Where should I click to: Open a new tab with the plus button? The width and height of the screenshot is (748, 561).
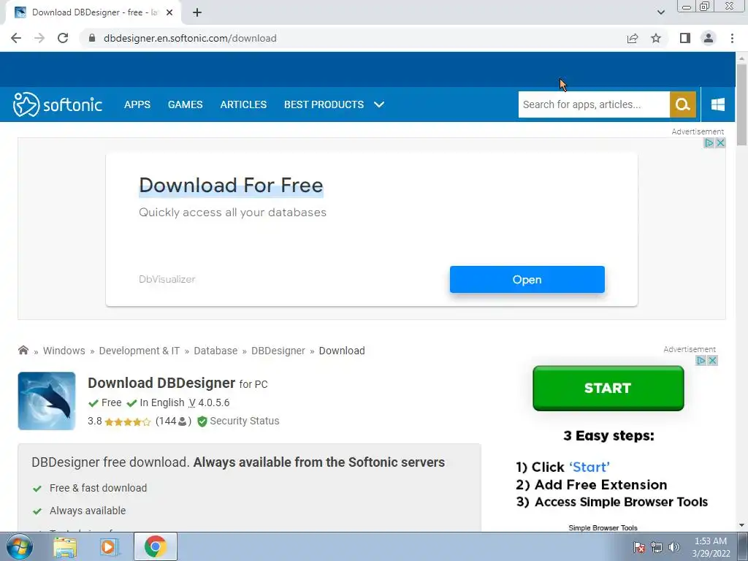pyautogui.click(x=197, y=12)
